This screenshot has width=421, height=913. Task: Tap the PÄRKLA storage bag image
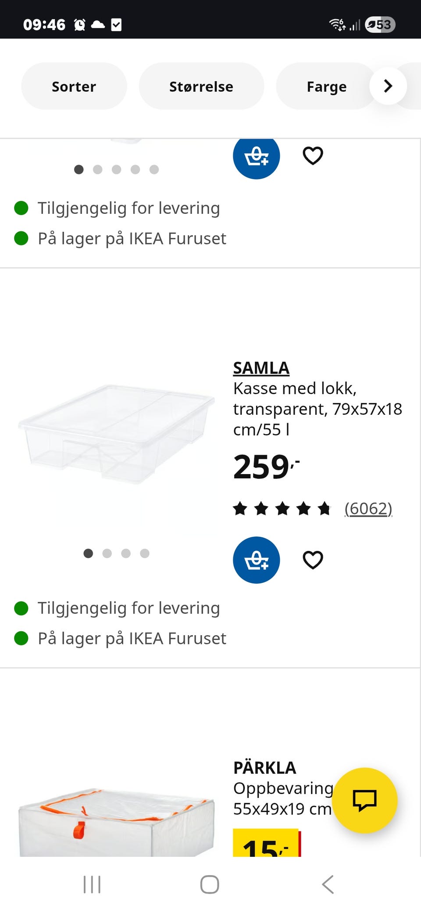(117, 821)
